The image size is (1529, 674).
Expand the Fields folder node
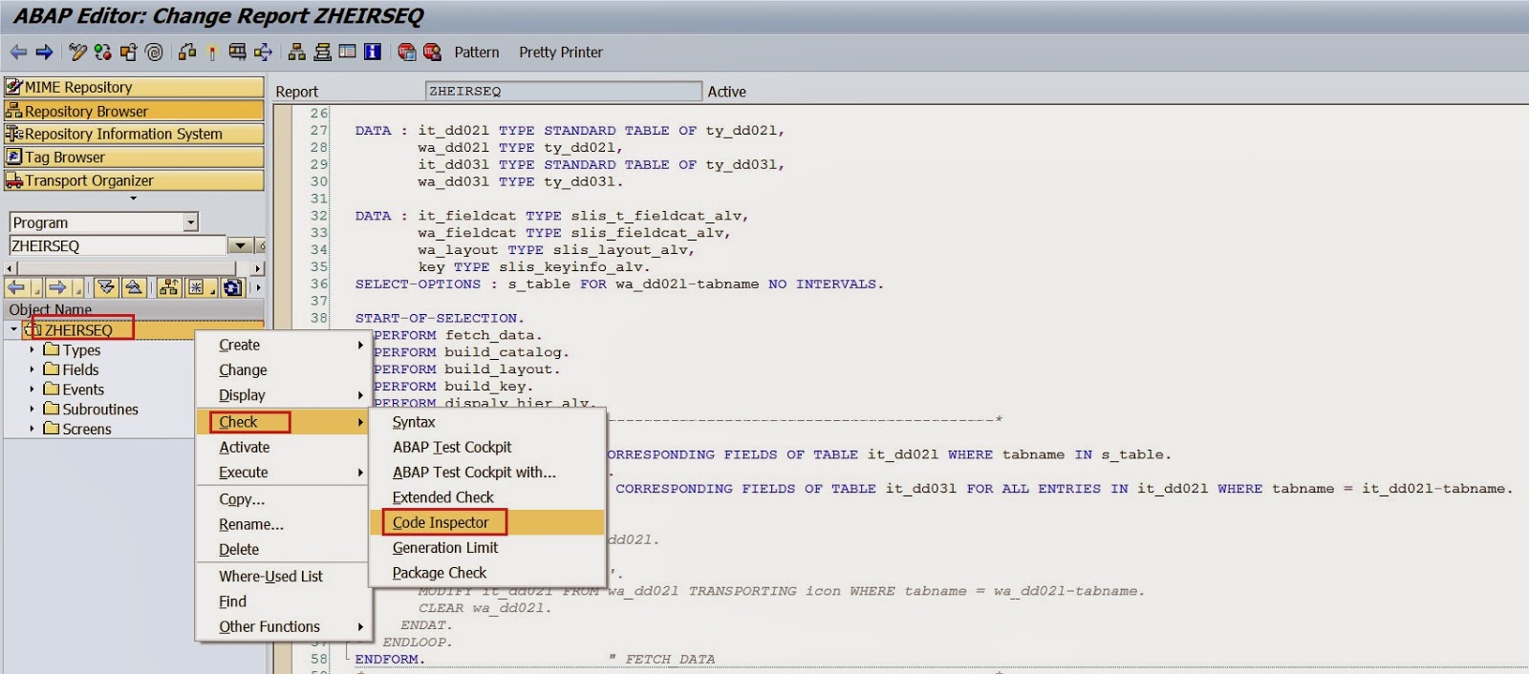pyautogui.click(x=32, y=369)
